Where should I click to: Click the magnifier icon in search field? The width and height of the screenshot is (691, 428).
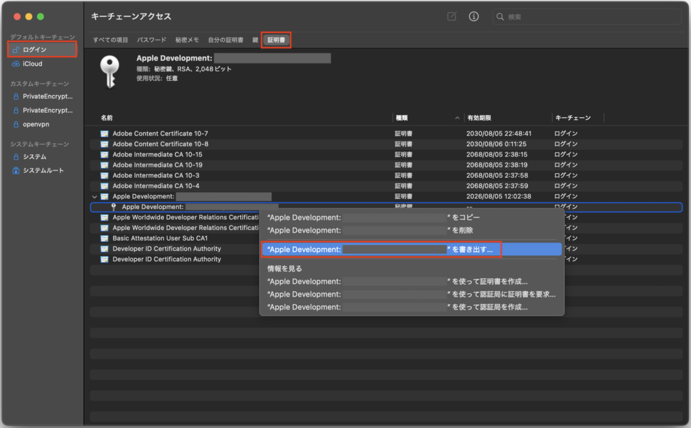click(500, 17)
